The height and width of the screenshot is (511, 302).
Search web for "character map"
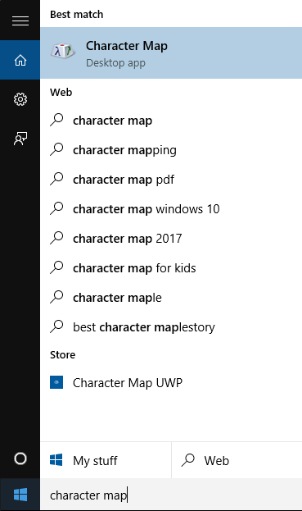tap(171, 121)
